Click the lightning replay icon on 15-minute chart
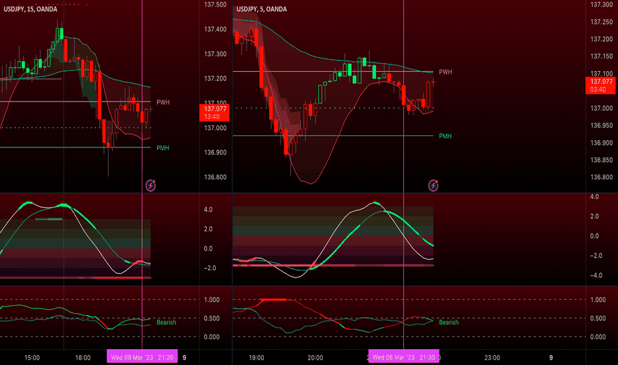Screen dimensions: 618x365 point(151,185)
